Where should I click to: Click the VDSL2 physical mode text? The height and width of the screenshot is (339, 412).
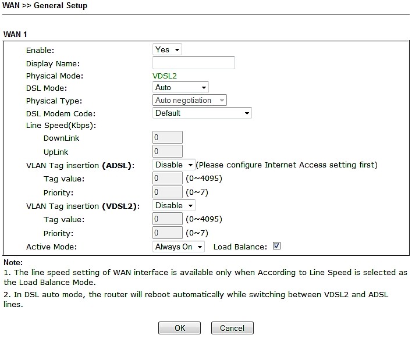[165, 76]
